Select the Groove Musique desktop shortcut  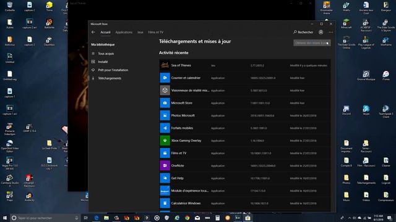coord(366,75)
